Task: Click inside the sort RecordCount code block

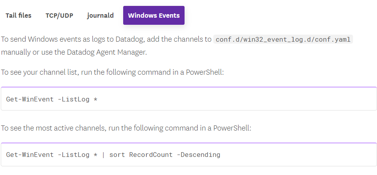Action: (295, 155)
